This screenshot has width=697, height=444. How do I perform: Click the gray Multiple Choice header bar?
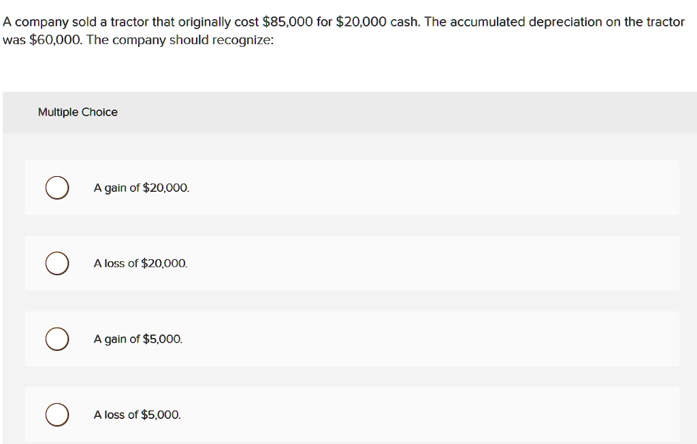coord(348,112)
